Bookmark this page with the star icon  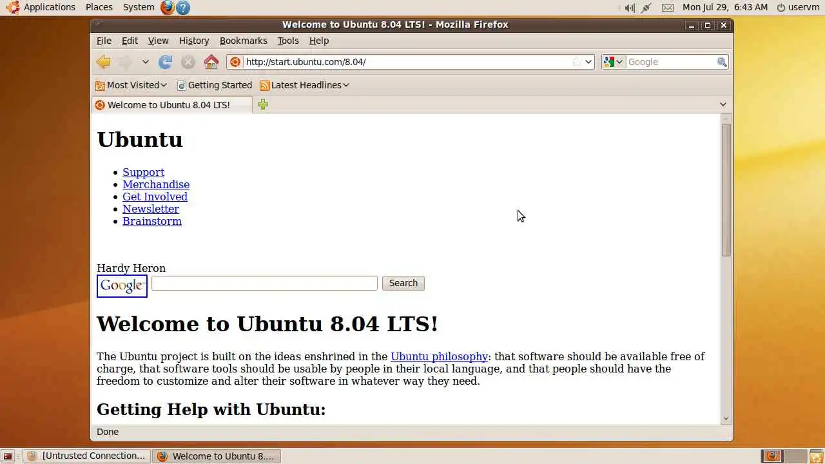[577, 62]
